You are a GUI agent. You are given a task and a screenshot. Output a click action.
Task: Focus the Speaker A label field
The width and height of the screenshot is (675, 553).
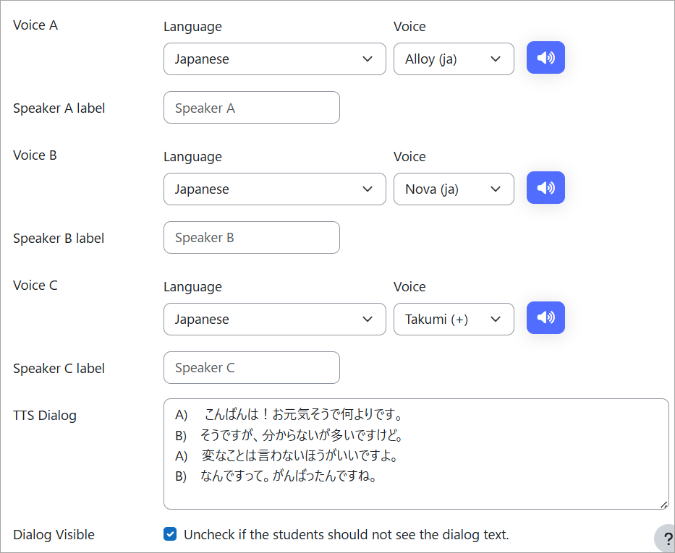pos(251,108)
